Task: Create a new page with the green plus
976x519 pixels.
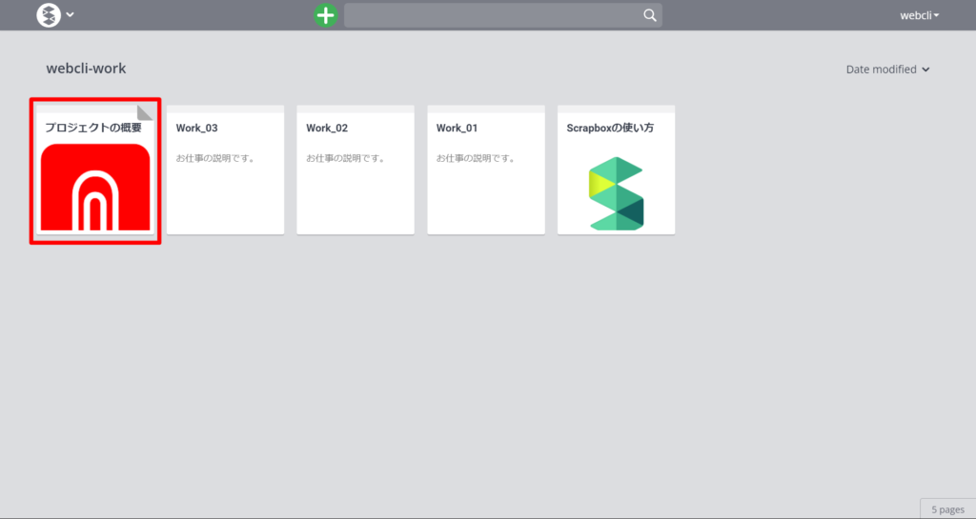Action: pyautogui.click(x=326, y=15)
